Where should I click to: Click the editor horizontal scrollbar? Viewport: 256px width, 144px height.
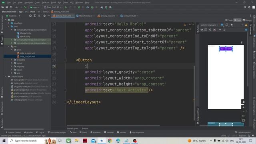coord(113,125)
